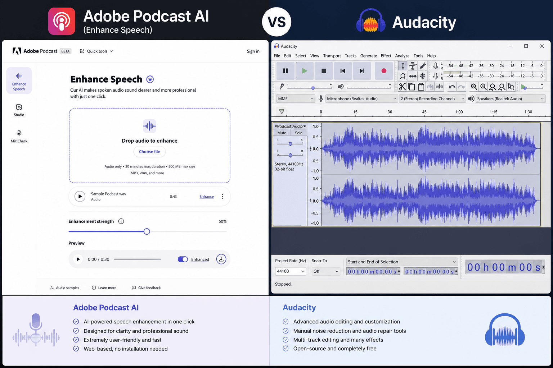
Task: Mute the Podcast Audio track
Action: coord(282,133)
